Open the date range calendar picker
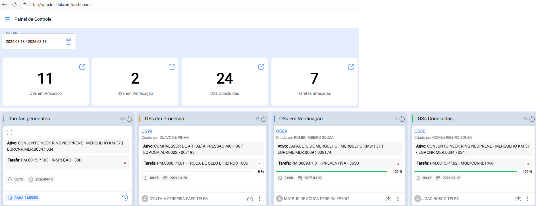536x206 pixels. tap(68, 42)
